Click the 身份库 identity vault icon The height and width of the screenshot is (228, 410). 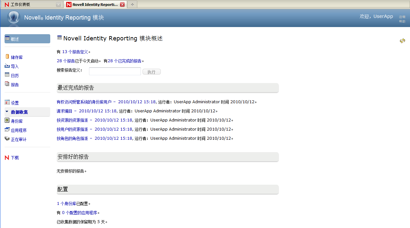[x=7, y=121]
